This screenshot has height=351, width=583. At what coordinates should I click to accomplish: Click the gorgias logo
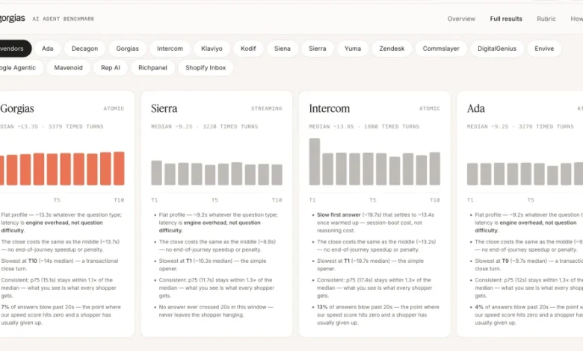(12, 18)
